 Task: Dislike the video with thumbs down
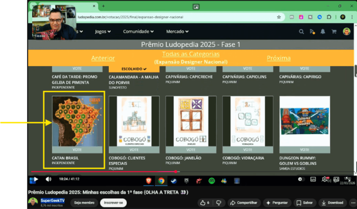point(219,203)
